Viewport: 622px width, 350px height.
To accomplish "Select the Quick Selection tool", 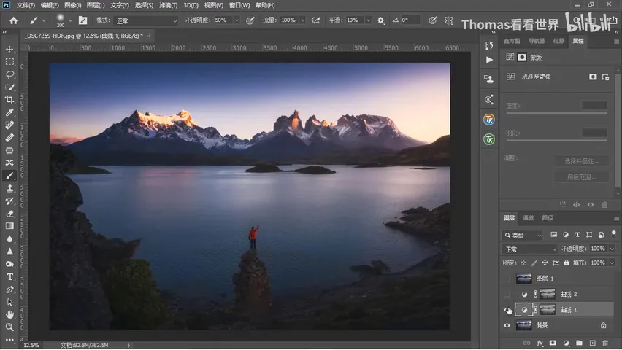I will tap(9, 87).
